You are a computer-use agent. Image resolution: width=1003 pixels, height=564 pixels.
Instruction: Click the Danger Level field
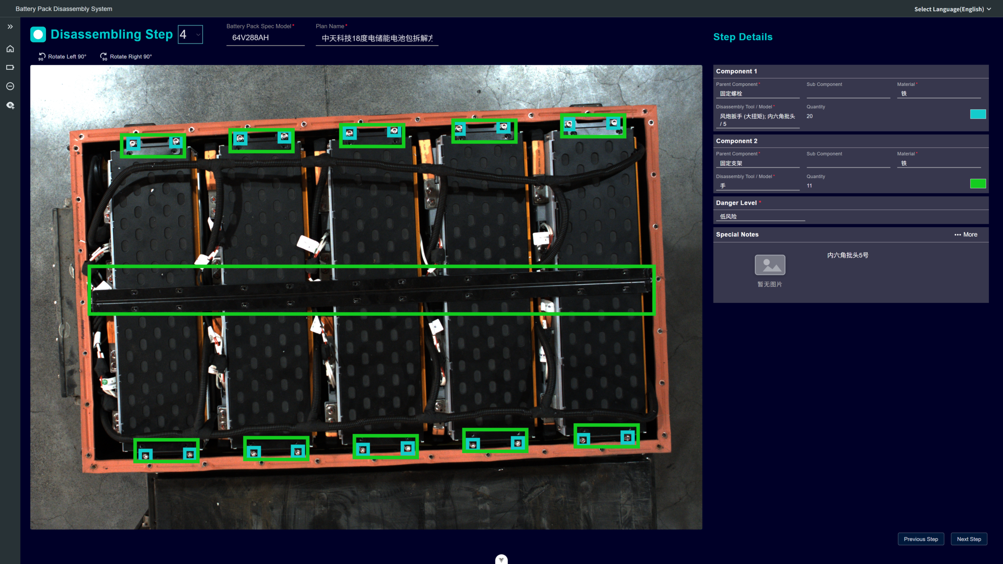pos(760,217)
